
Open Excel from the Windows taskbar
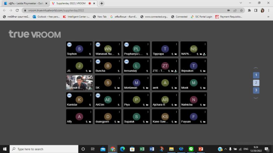click(x=142, y=149)
